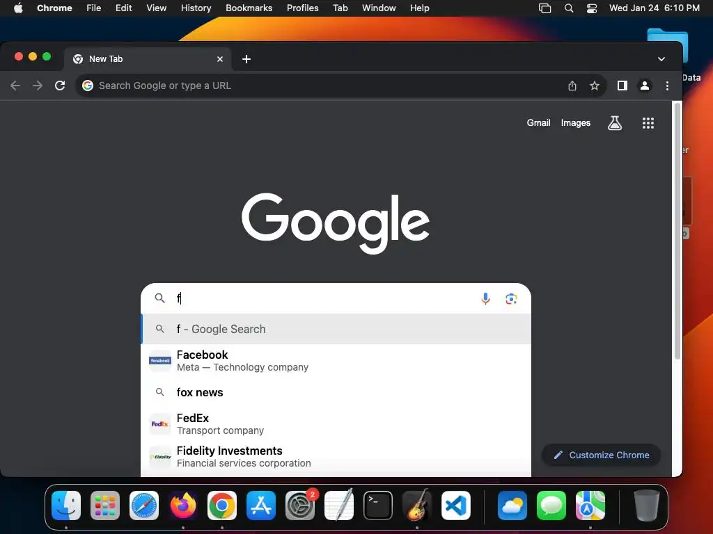Click the share icon in address bar
Viewport: 713px width, 534px height.
coord(572,86)
